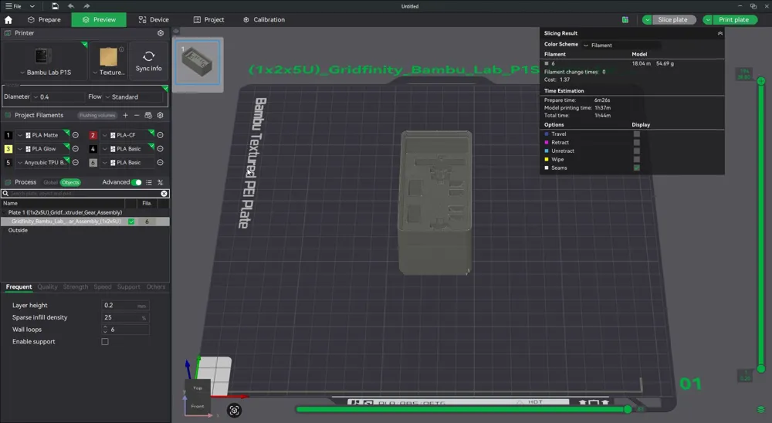Open the Quality settings tab
Image resolution: width=772 pixels, height=423 pixels.
click(47, 286)
